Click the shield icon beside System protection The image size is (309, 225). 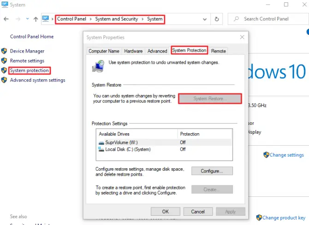point(4,71)
